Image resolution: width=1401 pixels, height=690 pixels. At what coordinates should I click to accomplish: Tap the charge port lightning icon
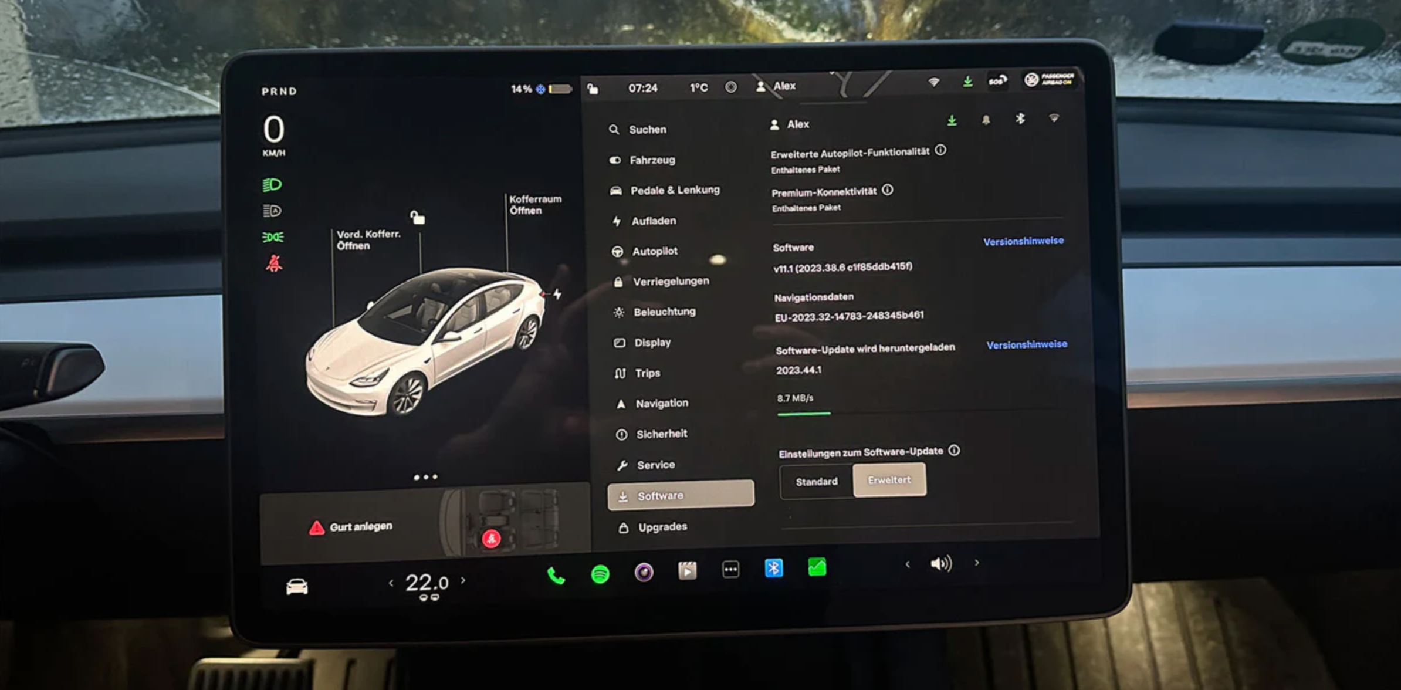[x=557, y=293]
